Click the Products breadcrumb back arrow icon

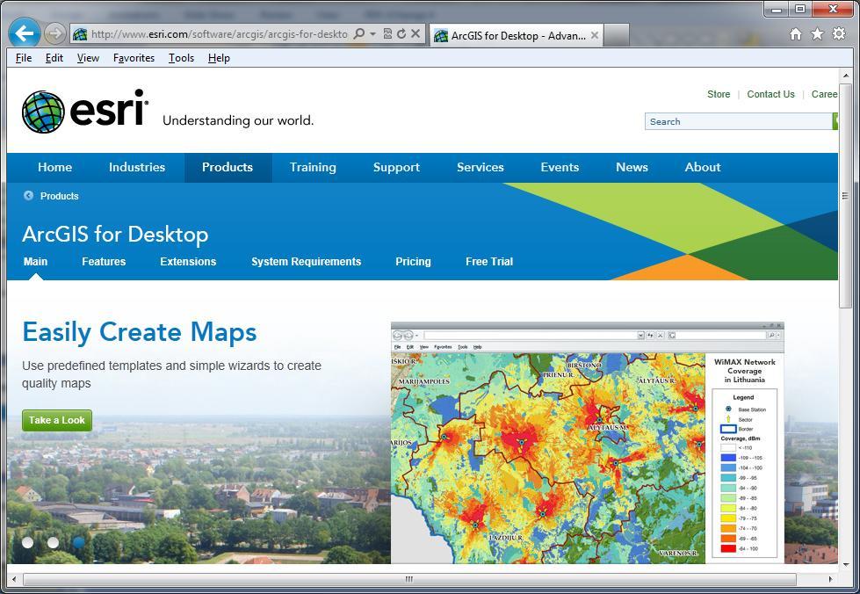pos(28,195)
